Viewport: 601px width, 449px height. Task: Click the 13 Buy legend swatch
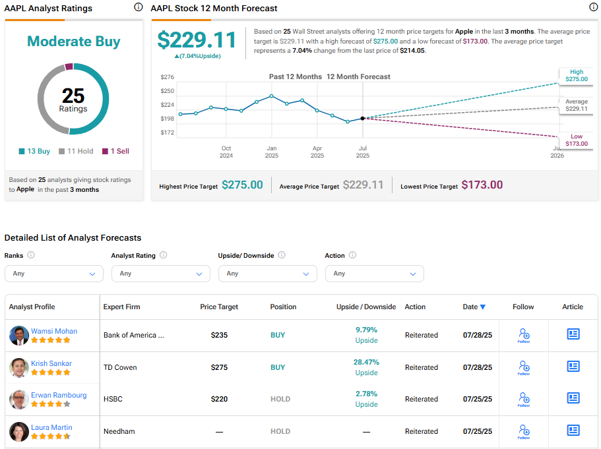tap(22, 151)
